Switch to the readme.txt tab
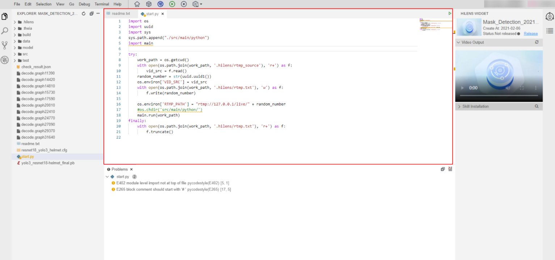The height and width of the screenshot is (260, 555). (121, 14)
